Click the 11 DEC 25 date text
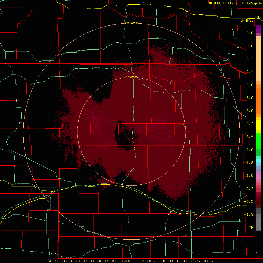Viewport: 263px width, 263px height. click(x=188, y=261)
